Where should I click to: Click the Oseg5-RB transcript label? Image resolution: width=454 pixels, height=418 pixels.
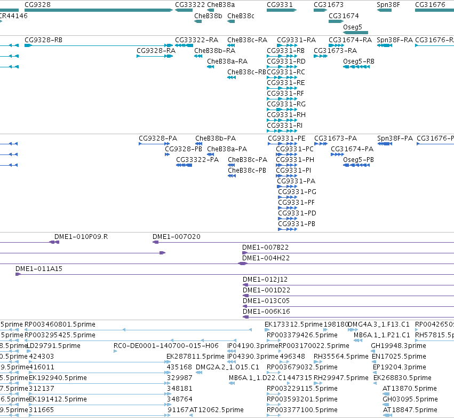[359, 61]
